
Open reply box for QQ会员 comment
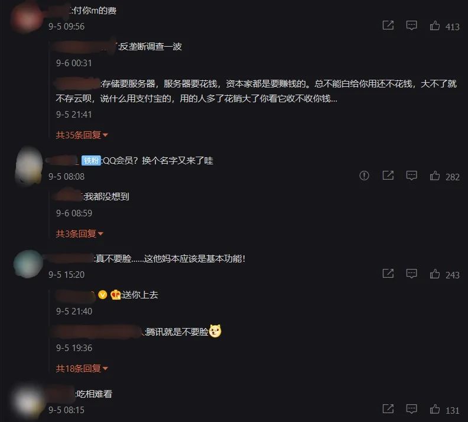click(412, 176)
